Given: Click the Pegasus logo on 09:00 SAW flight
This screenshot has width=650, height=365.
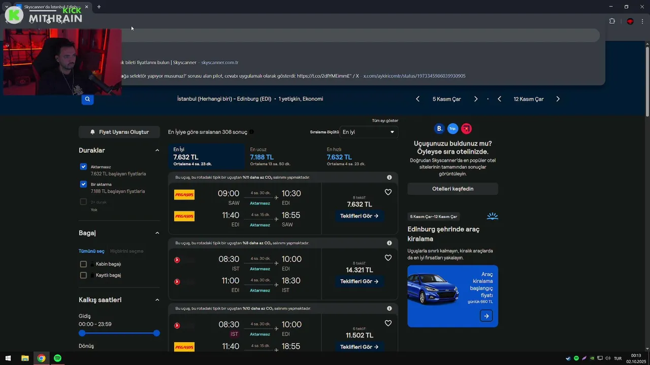Looking at the screenshot, I should (x=184, y=195).
